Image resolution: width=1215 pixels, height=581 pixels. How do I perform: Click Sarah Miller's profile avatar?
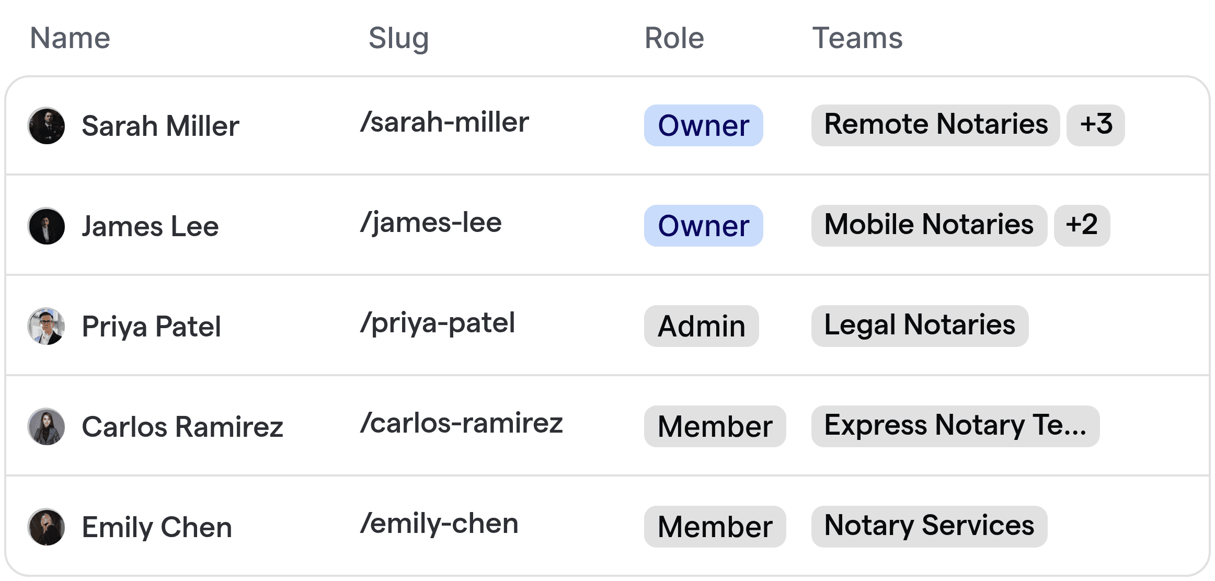tap(47, 125)
